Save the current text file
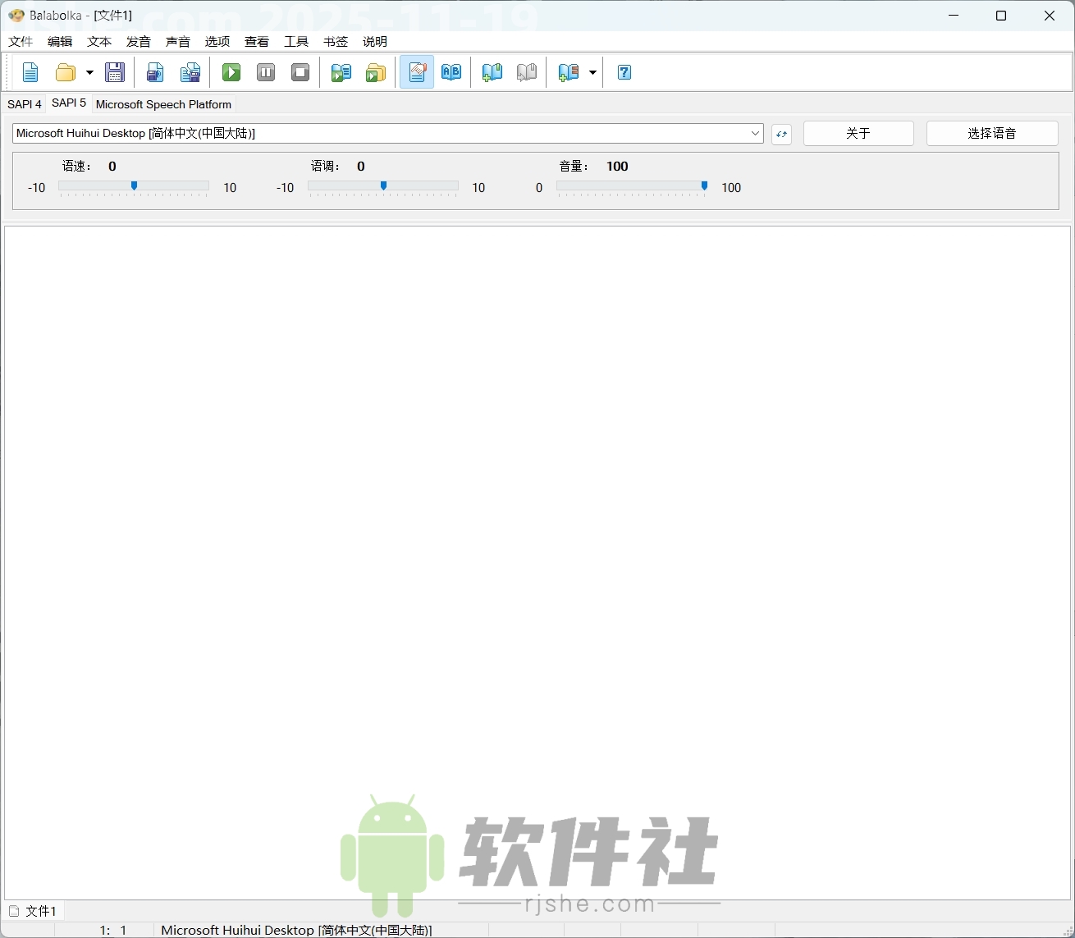The height and width of the screenshot is (938, 1075). point(115,72)
